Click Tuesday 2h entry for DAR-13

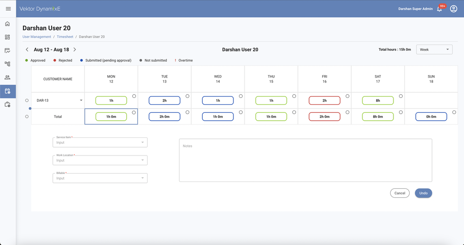pos(165,100)
